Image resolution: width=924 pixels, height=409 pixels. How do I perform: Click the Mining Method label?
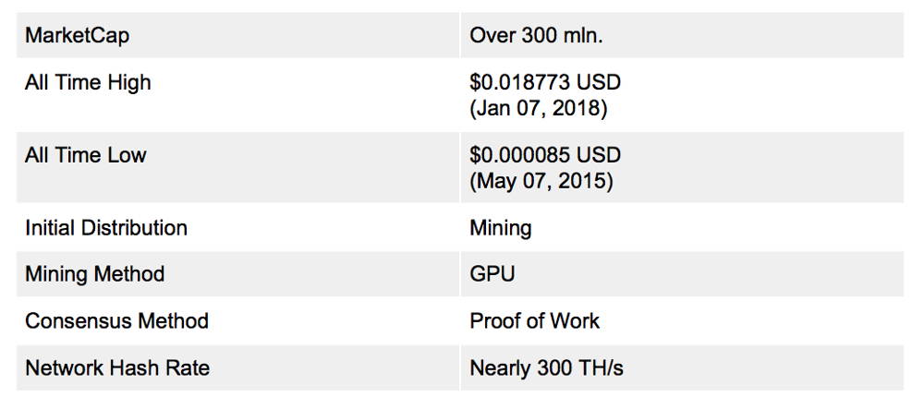[x=95, y=274]
